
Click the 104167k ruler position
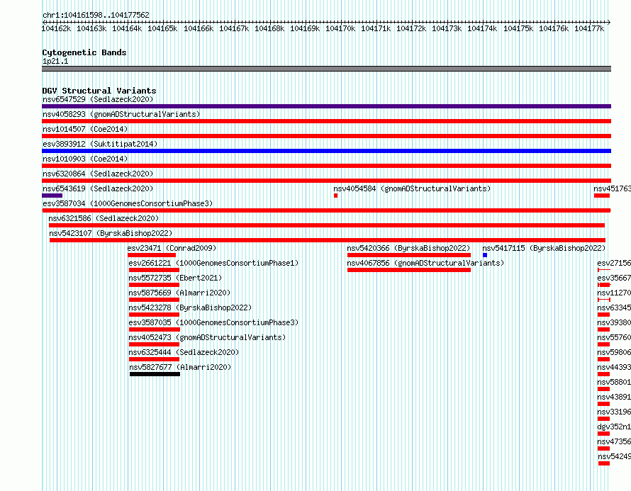234,28
